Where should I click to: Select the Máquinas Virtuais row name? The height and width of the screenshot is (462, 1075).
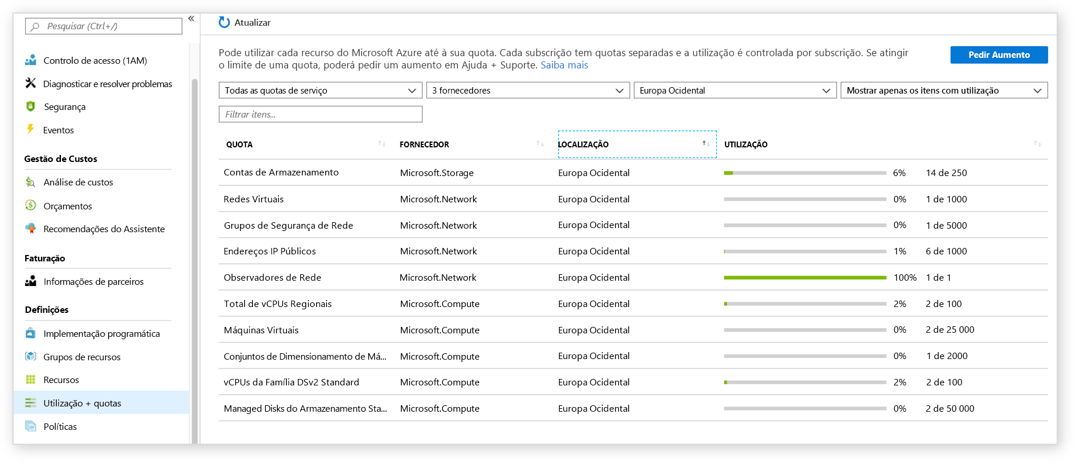point(261,330)
